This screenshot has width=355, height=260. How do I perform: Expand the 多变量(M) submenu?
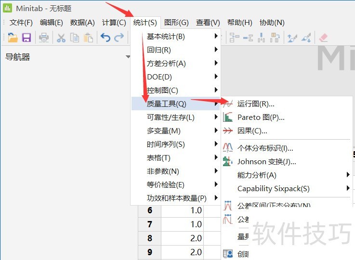175,130
